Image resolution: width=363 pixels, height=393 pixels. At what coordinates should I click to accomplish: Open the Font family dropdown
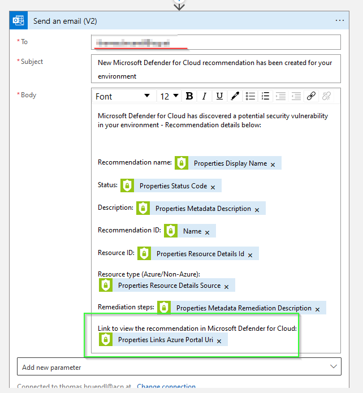coord(124,96)
